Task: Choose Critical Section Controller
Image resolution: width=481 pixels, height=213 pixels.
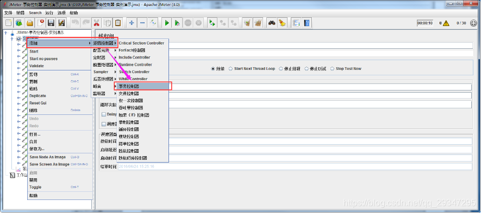Action: pos(143,43)
